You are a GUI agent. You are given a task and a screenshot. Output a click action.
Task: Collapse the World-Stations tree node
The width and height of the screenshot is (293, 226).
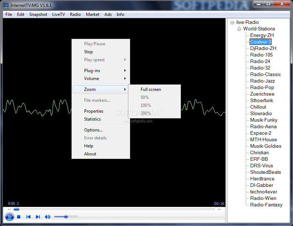coord(239,29)
